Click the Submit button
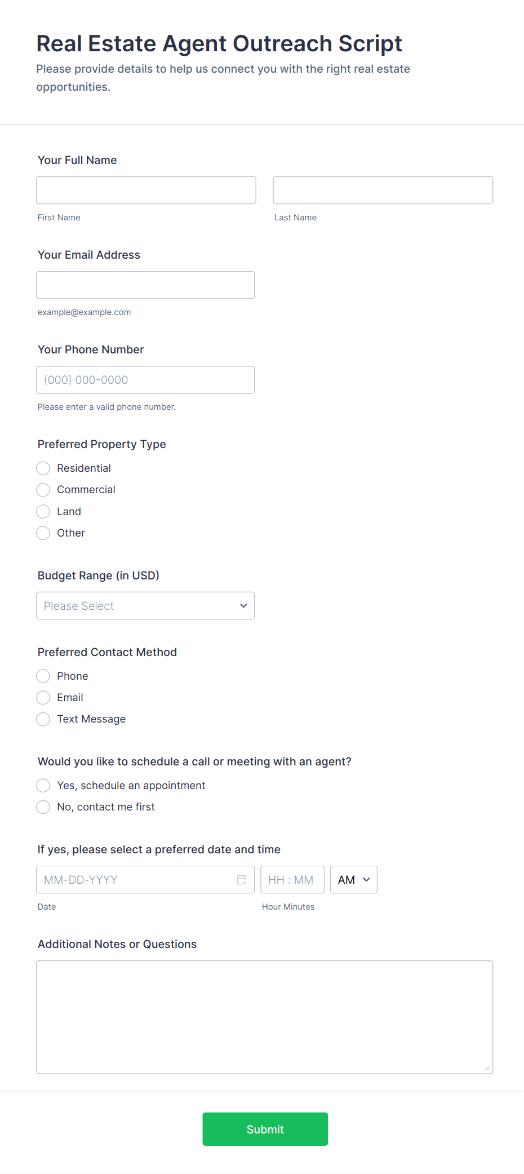 tap(265, 1129)
